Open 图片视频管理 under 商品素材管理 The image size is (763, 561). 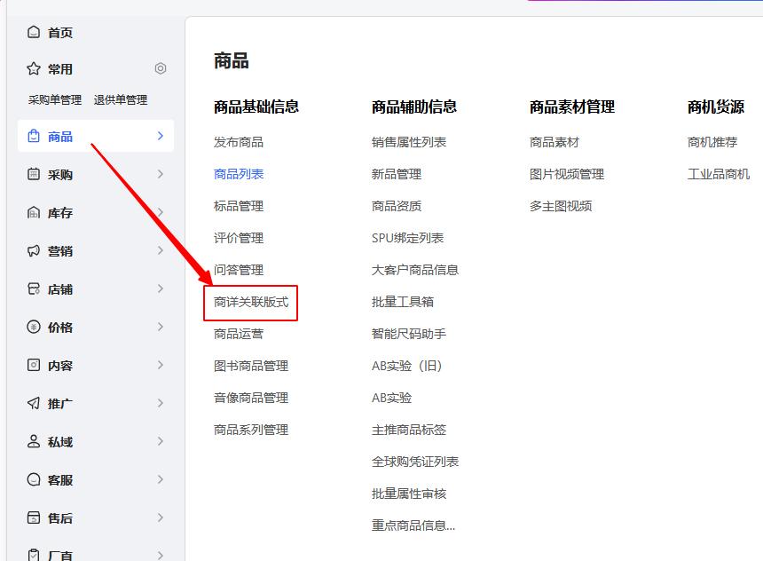(x=567, y=174)
